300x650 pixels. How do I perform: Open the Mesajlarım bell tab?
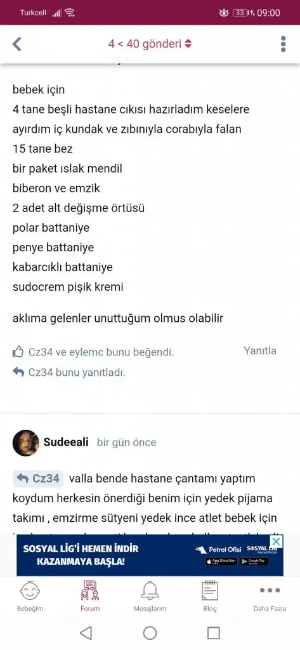(x=150, y=596)
